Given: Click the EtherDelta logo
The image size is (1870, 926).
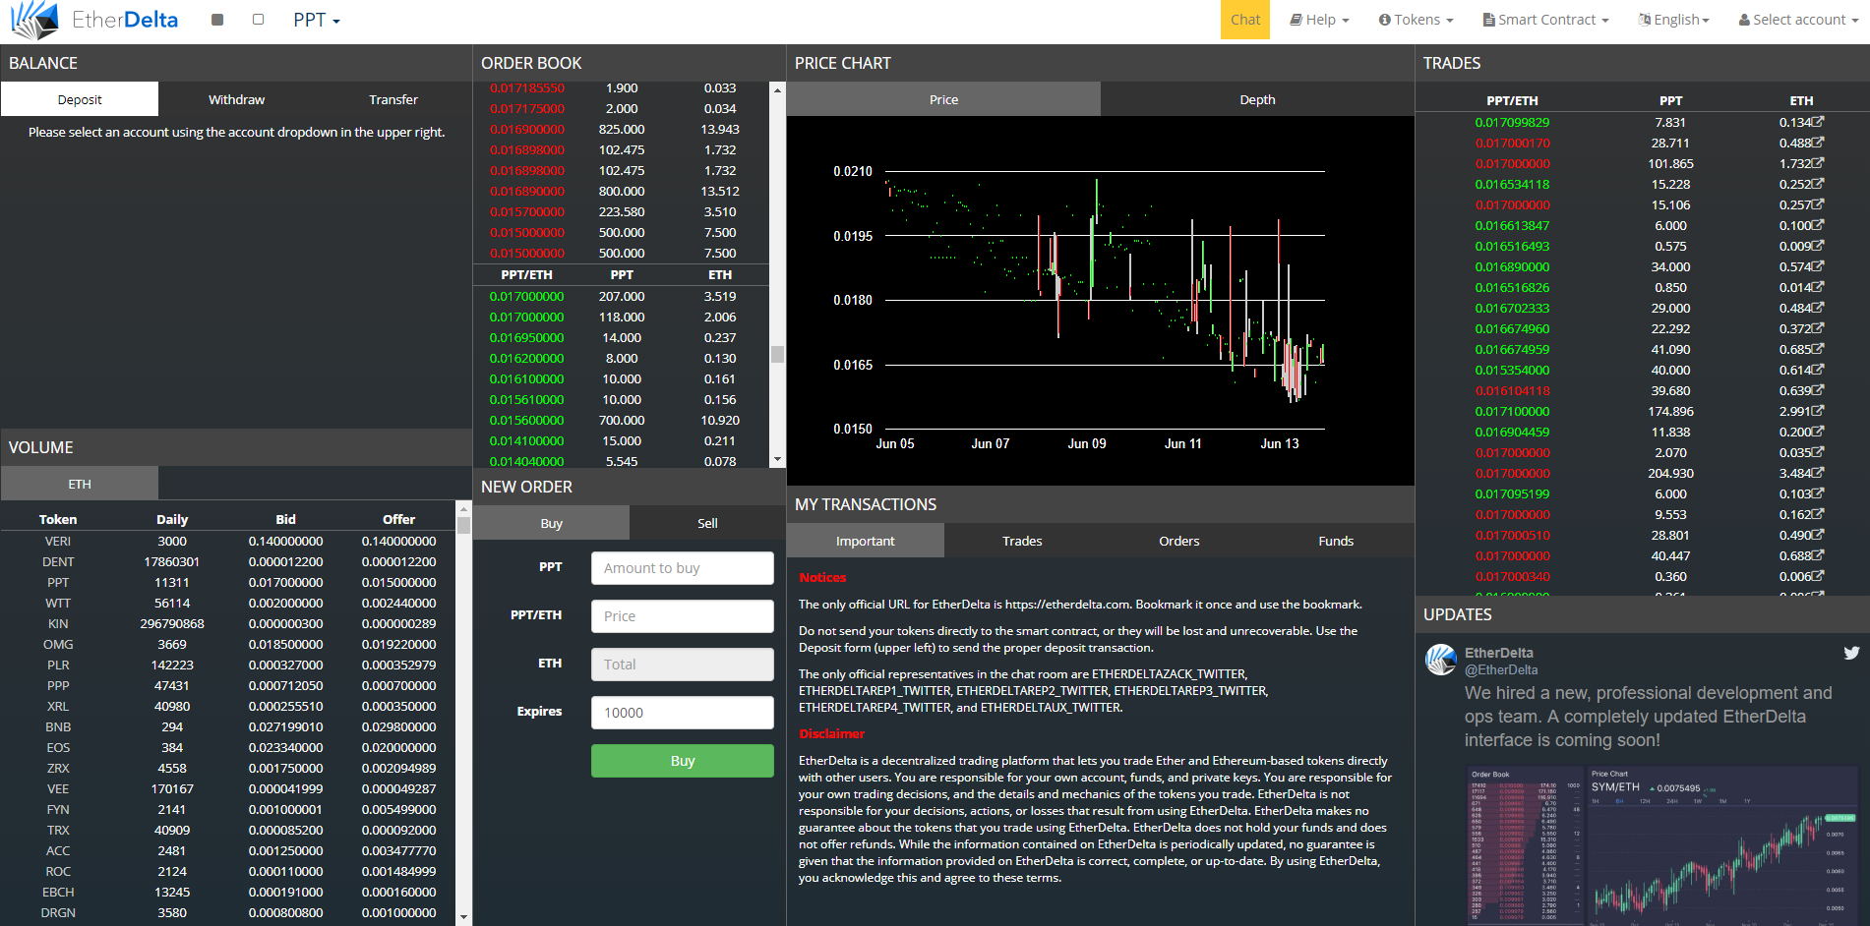Looking at the screenshot, I should [94, 20].
